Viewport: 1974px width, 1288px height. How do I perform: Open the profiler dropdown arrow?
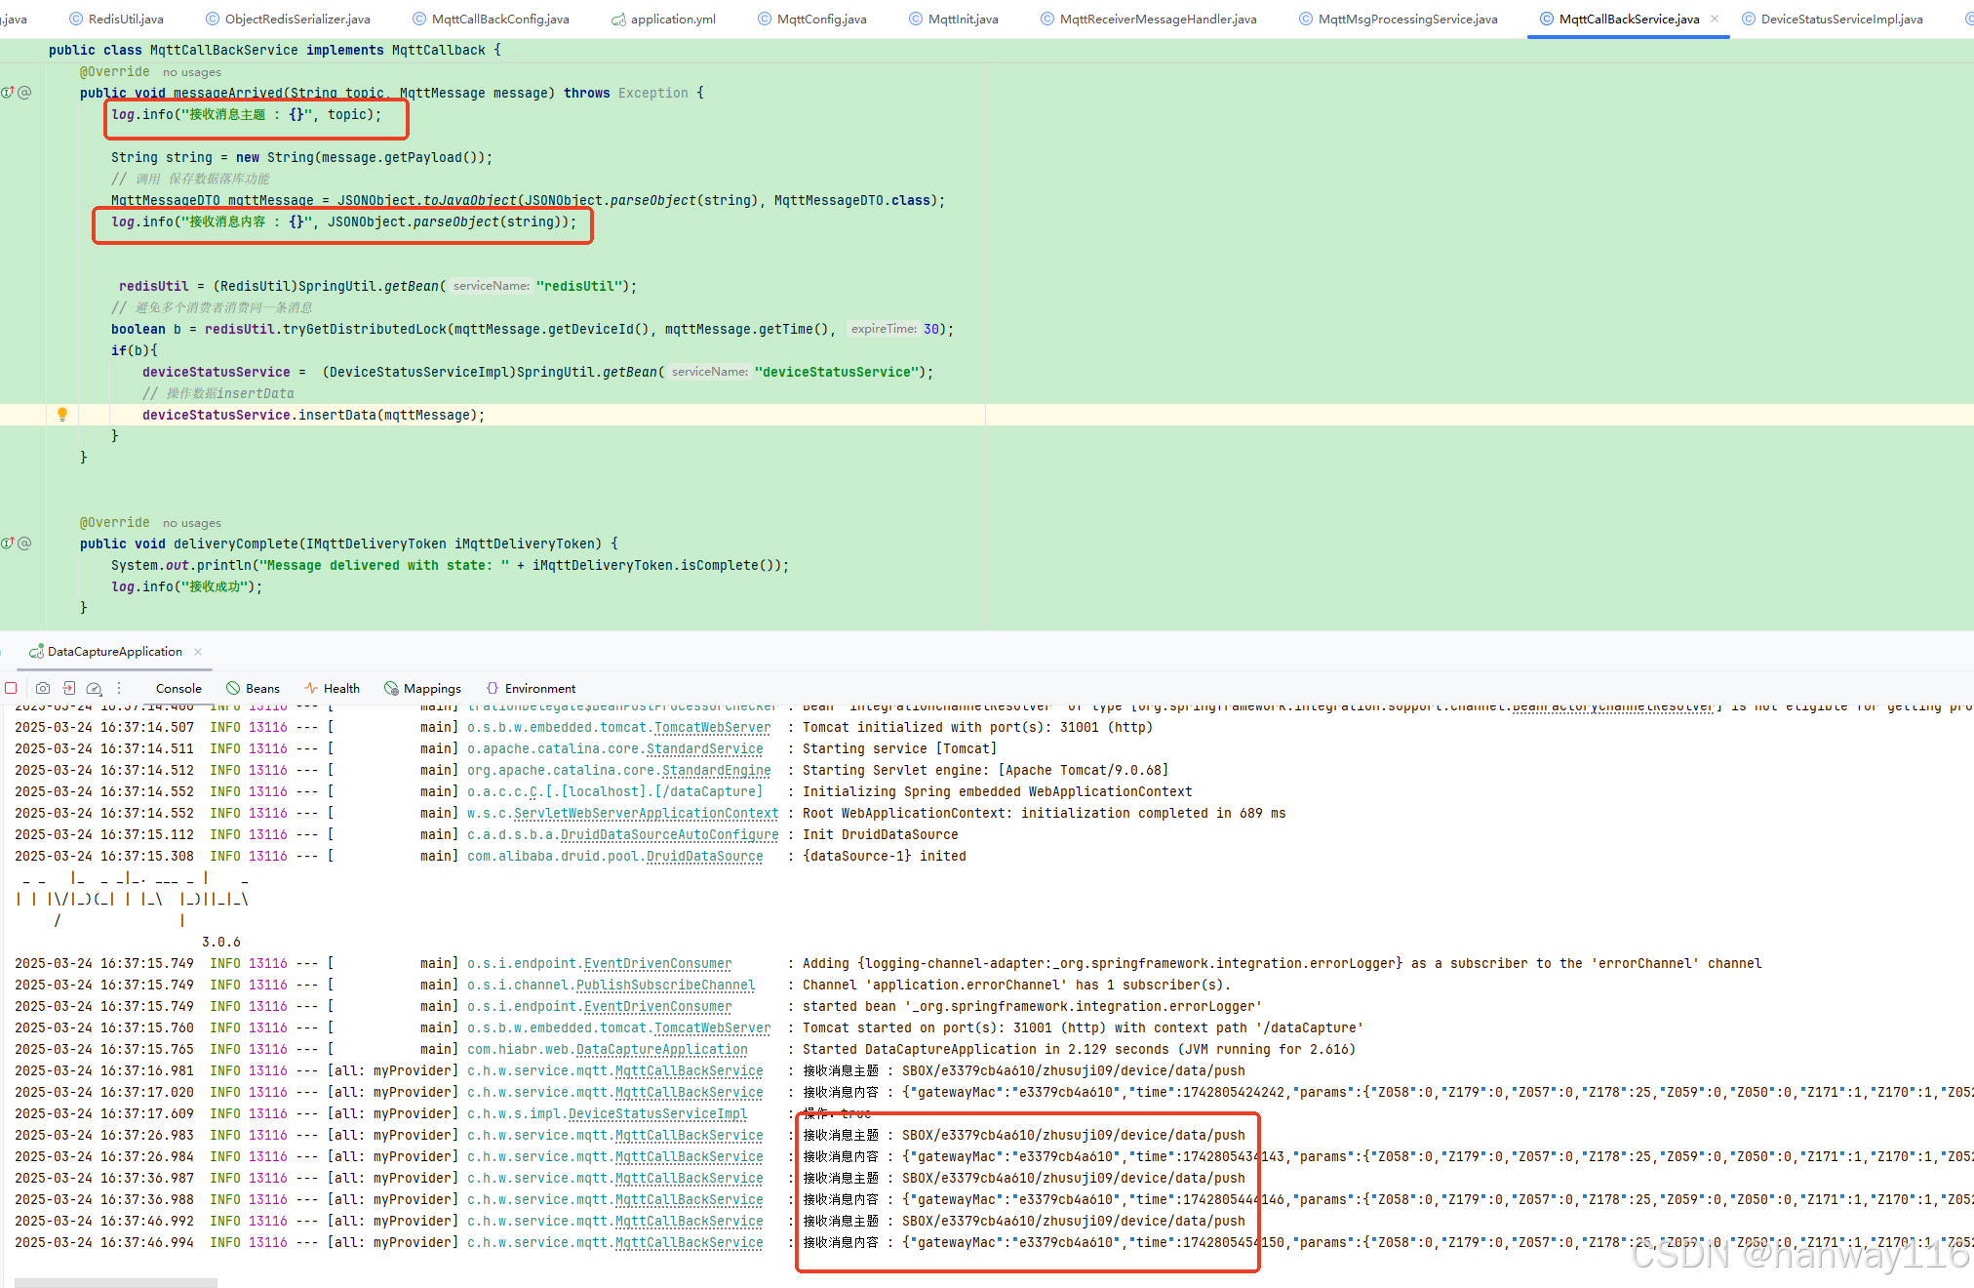(x=101, y=695)
